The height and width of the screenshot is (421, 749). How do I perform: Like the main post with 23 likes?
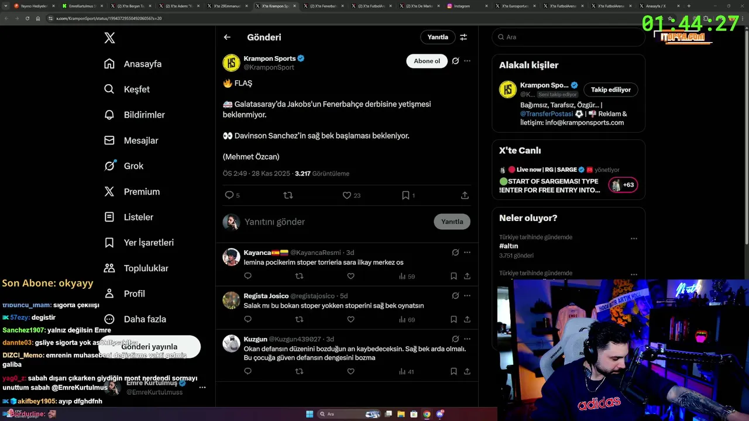click(x=347, y=195)
